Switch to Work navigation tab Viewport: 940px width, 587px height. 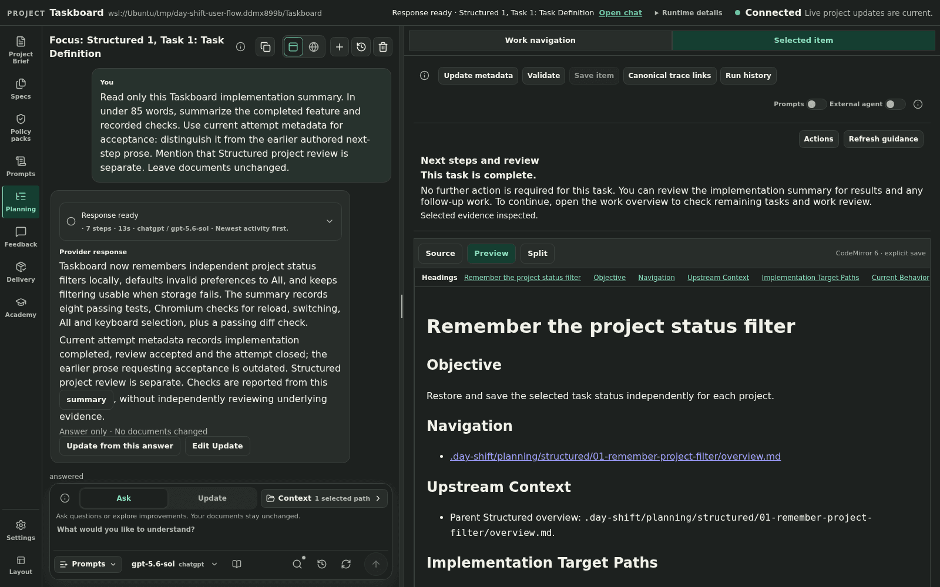[x=540, y=41]
